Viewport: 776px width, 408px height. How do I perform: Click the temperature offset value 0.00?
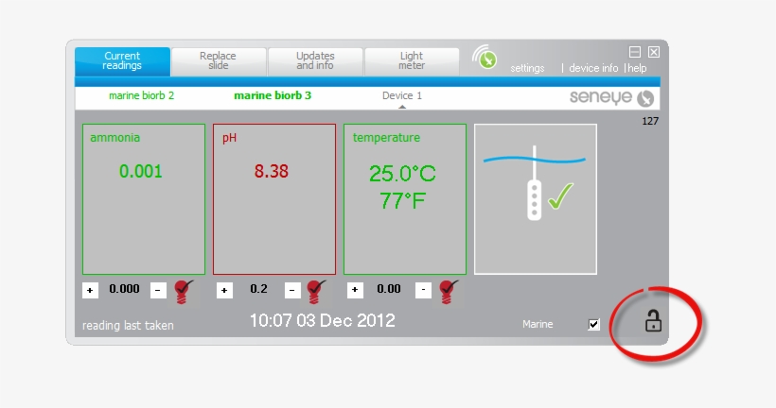point(389,289)
